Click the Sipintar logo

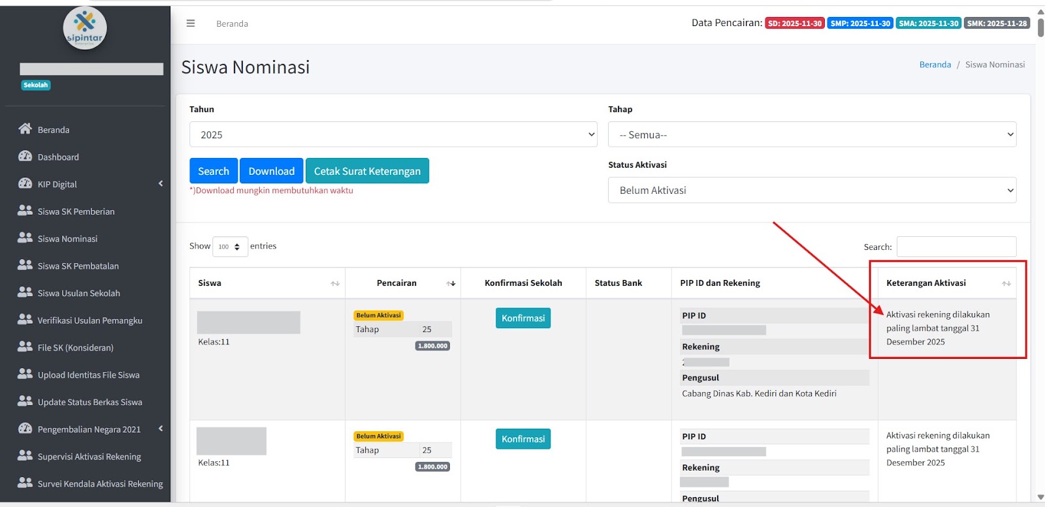85,28
